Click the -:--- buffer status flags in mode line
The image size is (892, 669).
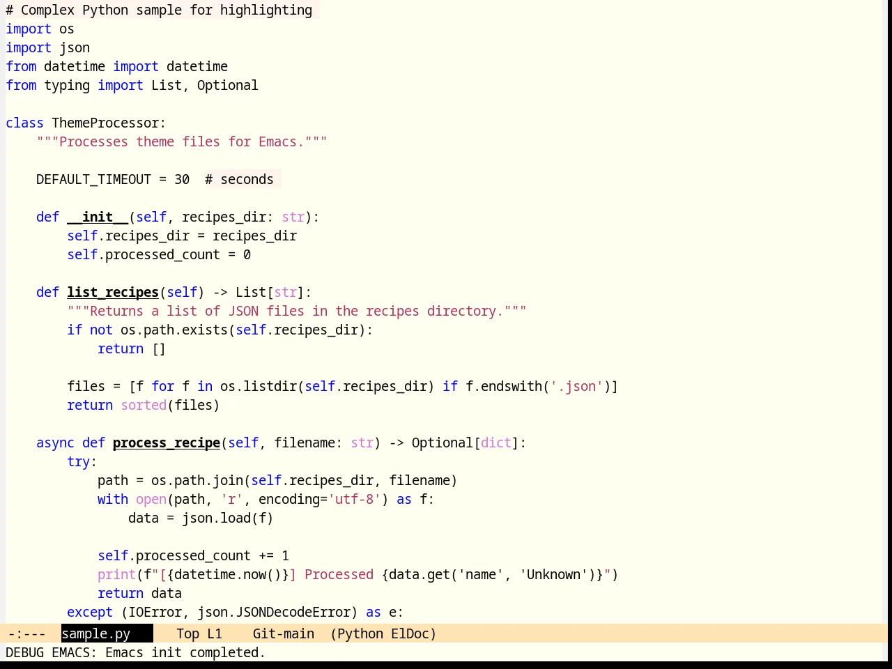(x=26, y=633)
